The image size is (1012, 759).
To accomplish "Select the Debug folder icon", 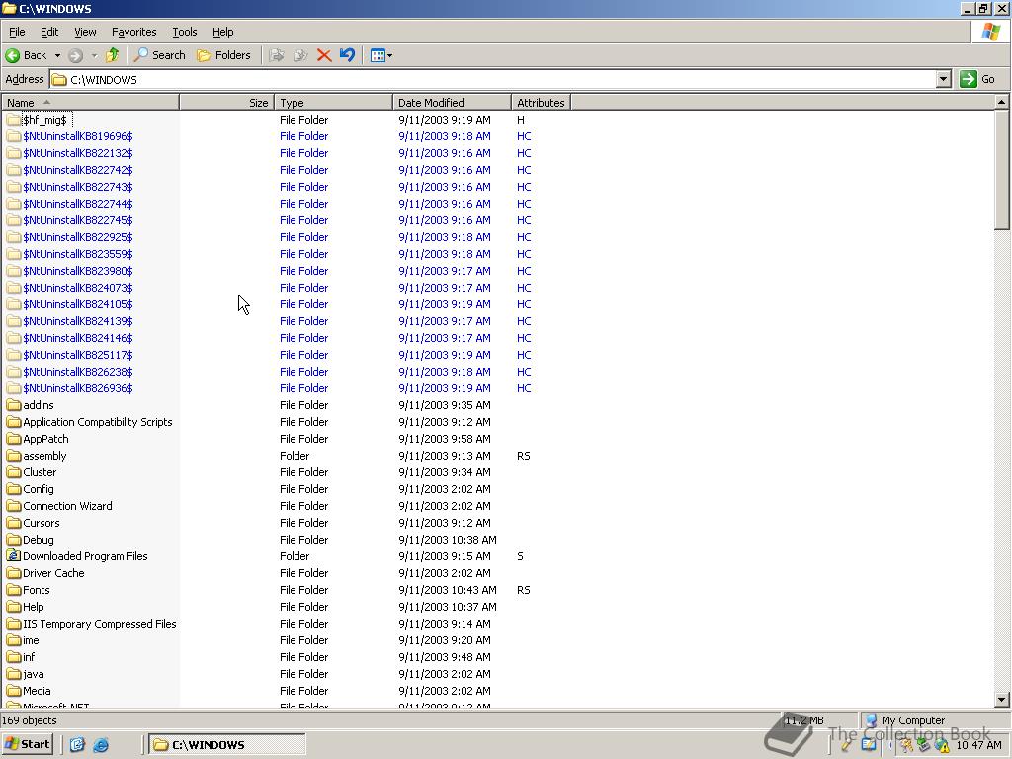I will coord(14,539).
